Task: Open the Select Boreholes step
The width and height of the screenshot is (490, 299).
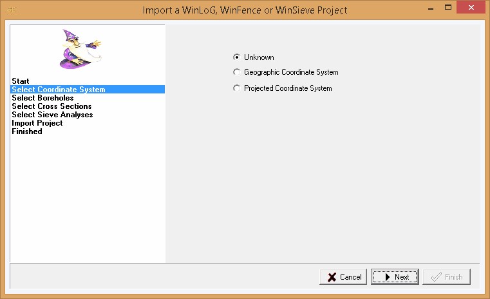Action: (x=42, y=98)
